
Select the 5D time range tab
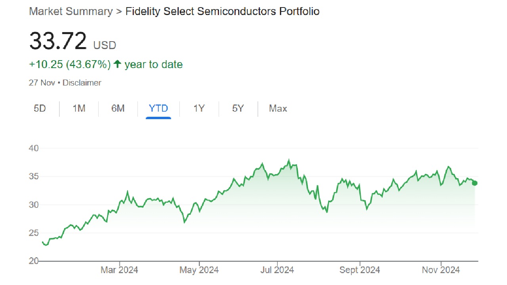[40, 108]
